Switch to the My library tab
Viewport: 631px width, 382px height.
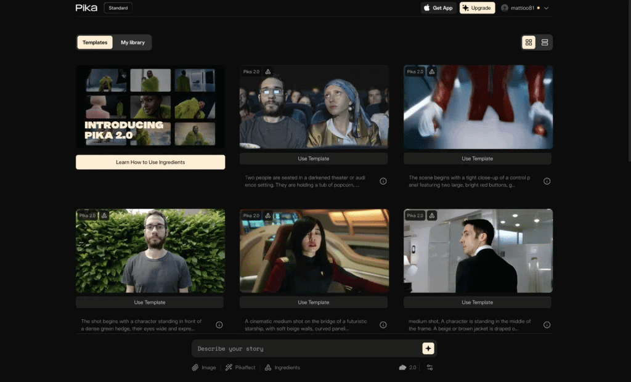click(132, 43)
